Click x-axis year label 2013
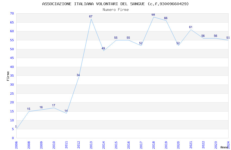The image size is (231, 150). tap(91, 145)
